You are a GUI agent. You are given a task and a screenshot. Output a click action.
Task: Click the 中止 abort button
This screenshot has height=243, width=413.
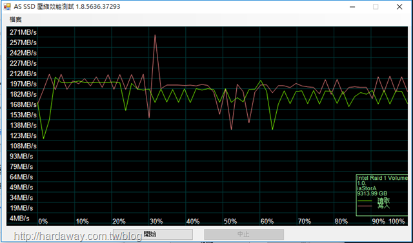(244, 234)
